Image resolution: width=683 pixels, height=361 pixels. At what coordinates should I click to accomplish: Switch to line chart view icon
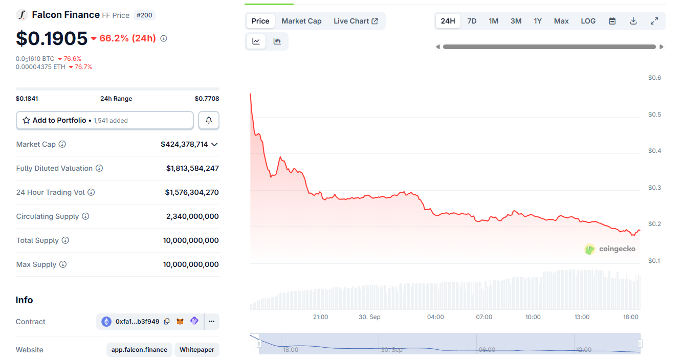point(256,41)
